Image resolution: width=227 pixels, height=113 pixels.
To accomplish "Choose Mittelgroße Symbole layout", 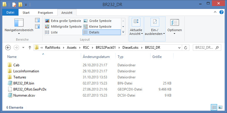I will coord(63,27).
